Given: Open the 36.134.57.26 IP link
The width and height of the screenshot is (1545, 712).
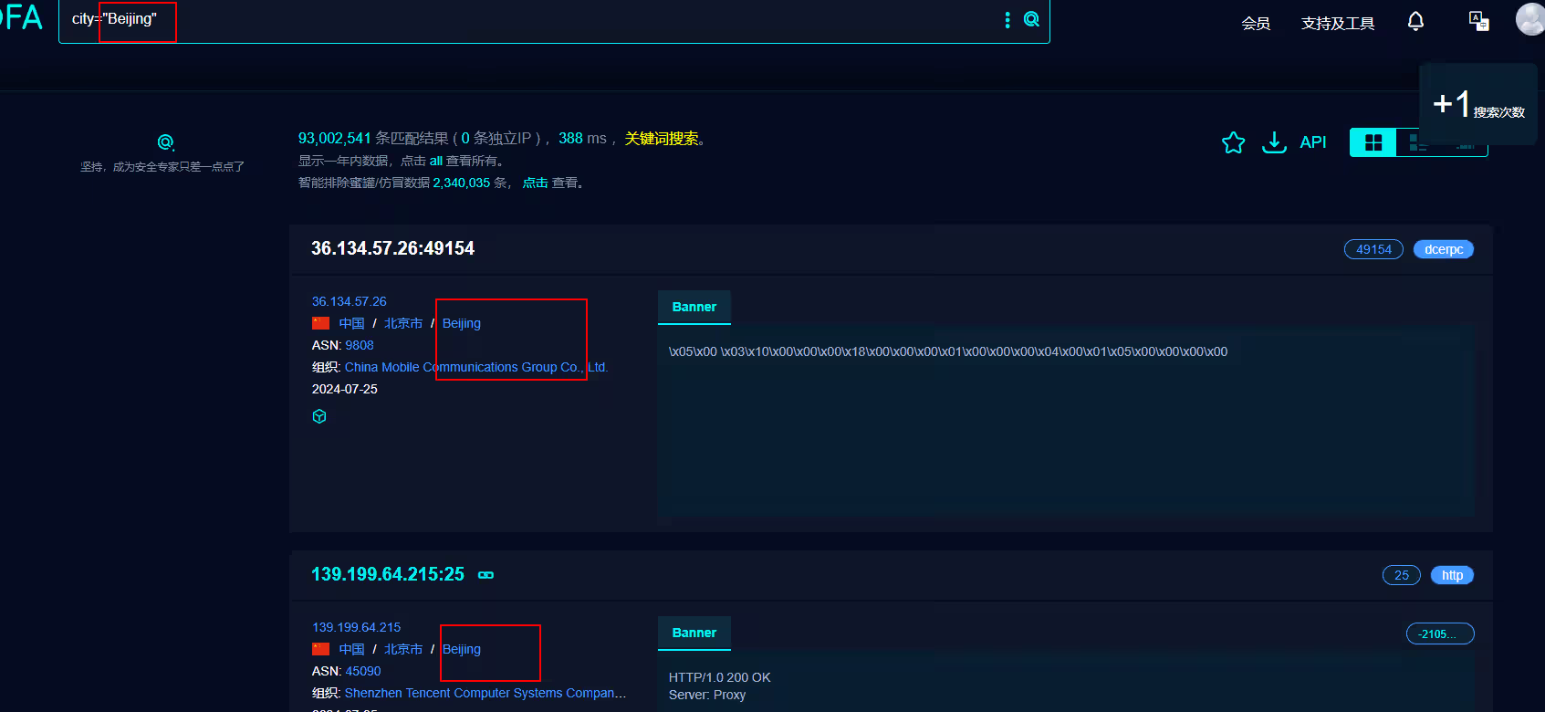Looking at the screenshot, I should pos(349,301).
